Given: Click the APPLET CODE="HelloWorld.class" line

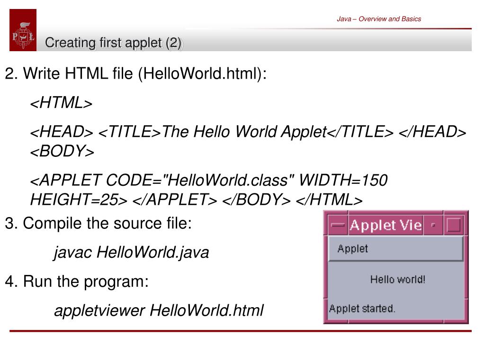Looking at the screenshot, I should pyautogui.click(x=209, y=180).
